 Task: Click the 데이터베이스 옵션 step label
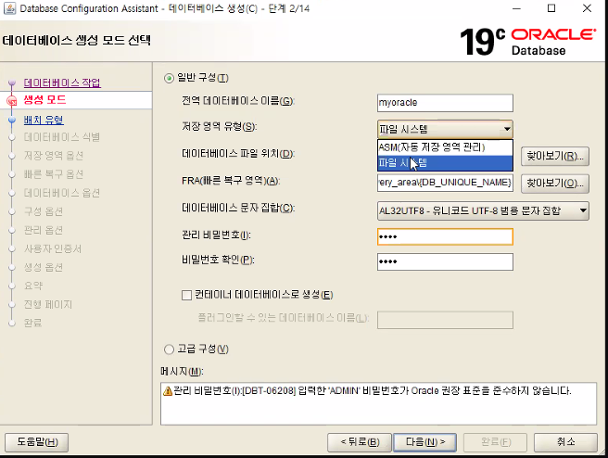62,193
